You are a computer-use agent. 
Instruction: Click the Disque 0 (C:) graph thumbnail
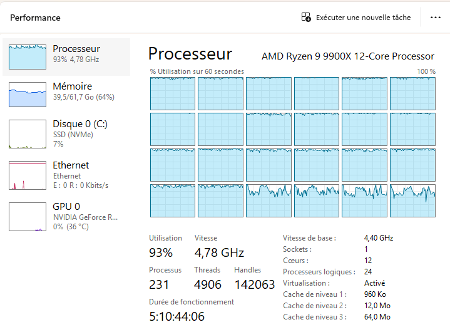pyautogui.click(x=28, y=134)
